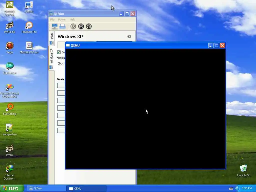This screenshot has height=192, width=256.
Task: Select the Recycle Bin icon
Action: click(x=243, y=171)
